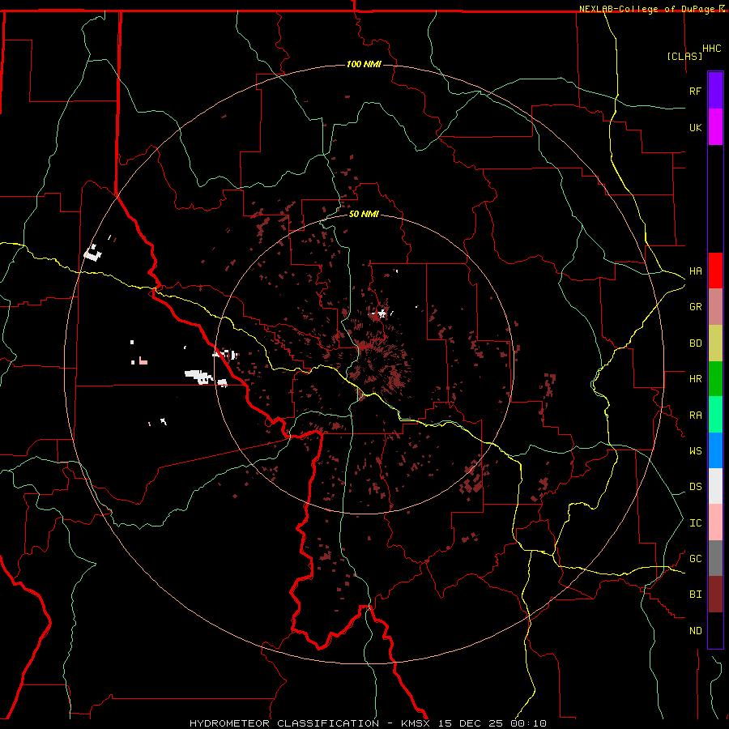Viewport: 729px width, 729px height.
Task: Click the brown BI legend swatch
Action: 715,595
